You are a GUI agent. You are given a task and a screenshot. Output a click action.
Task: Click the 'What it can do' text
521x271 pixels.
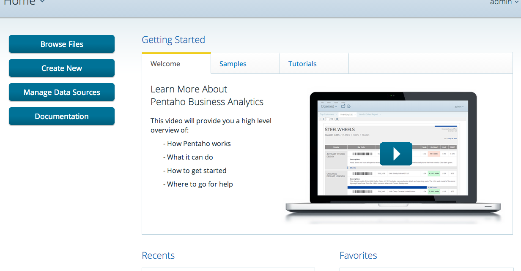tap(188, 157)
